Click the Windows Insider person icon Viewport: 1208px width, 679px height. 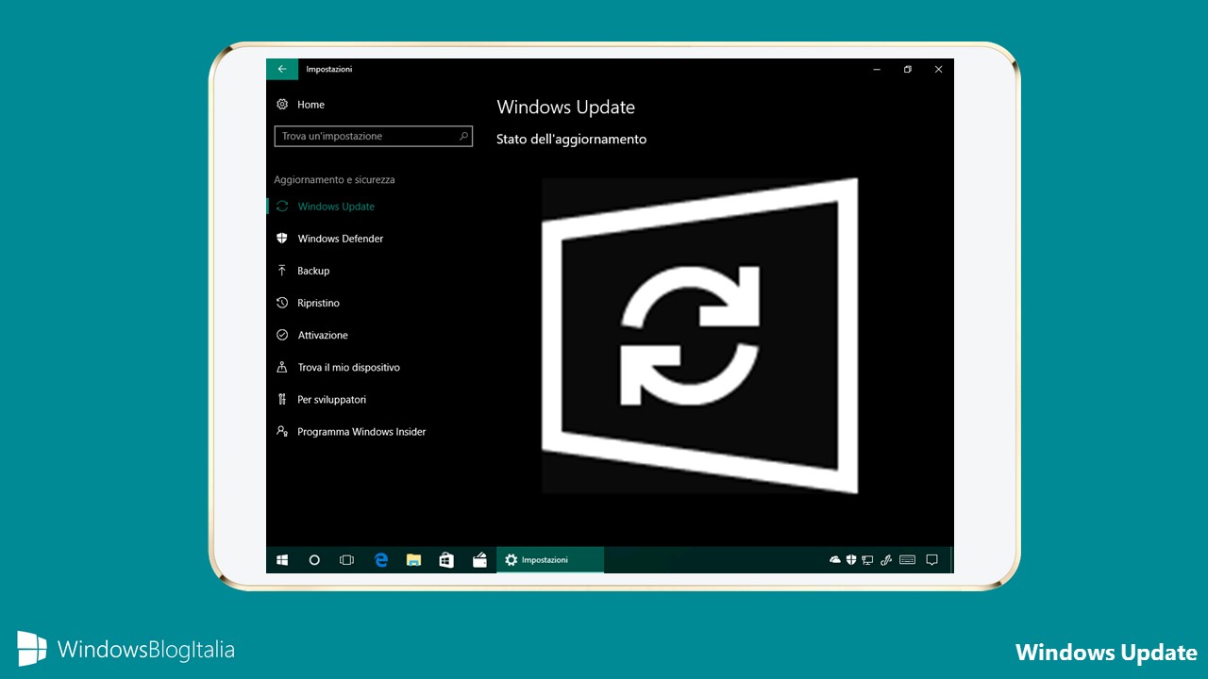pos(281,431)
